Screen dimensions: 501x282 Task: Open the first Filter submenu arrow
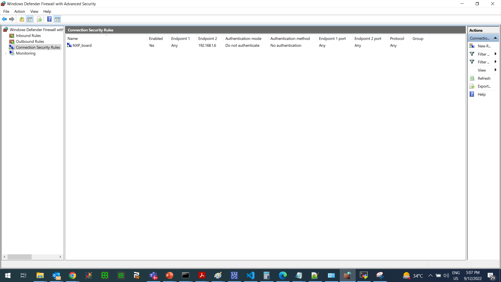pos(495,54)
